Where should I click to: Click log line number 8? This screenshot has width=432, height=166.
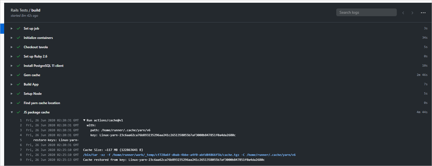21,155
